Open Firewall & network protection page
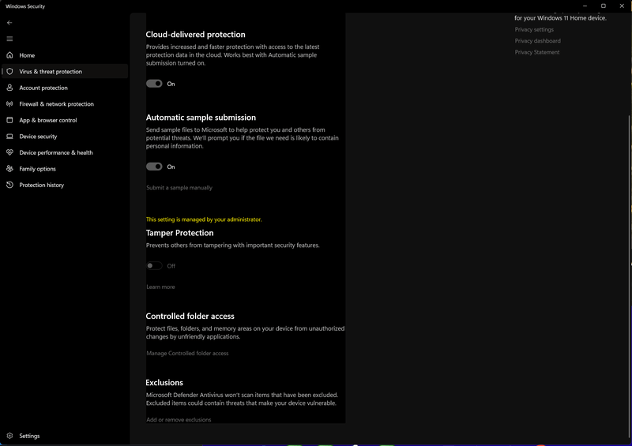The width and height of the screenshot is (632, 446). (x=65, y=104)
